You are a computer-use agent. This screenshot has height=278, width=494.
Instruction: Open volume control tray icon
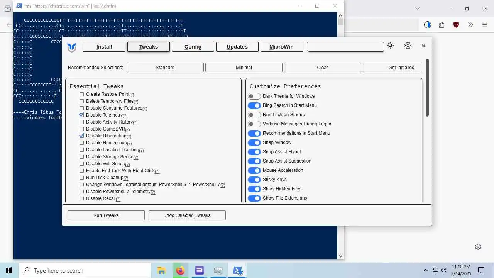tap(444, 270)
